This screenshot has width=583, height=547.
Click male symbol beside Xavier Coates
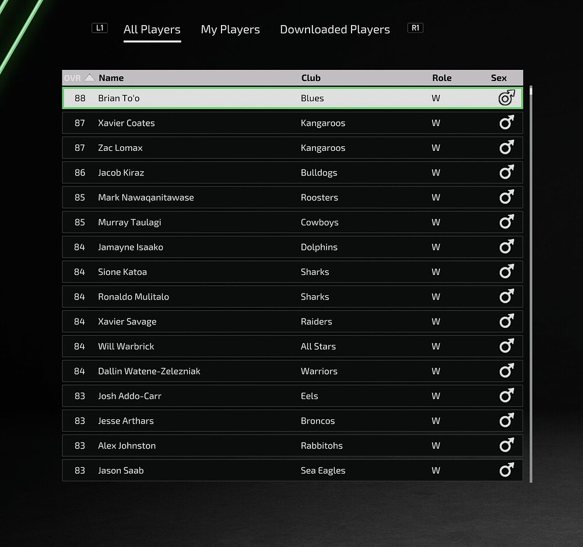507,123
